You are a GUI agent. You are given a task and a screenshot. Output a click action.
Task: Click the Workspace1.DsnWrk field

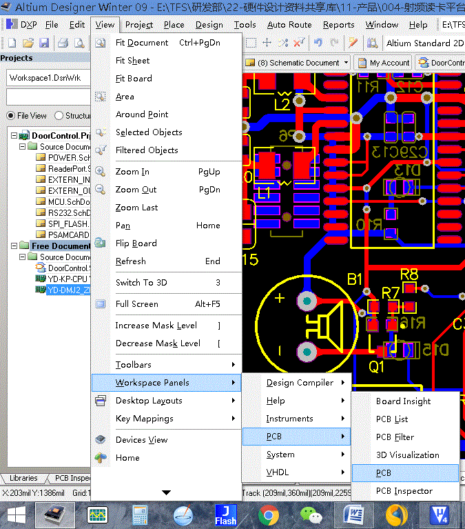point(48,78)
